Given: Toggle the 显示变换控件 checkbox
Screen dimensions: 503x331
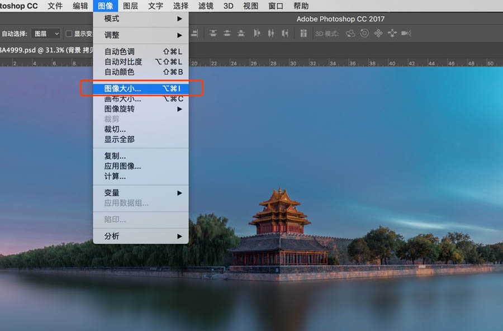Looking at the screenshot, I should pos(69,34).
